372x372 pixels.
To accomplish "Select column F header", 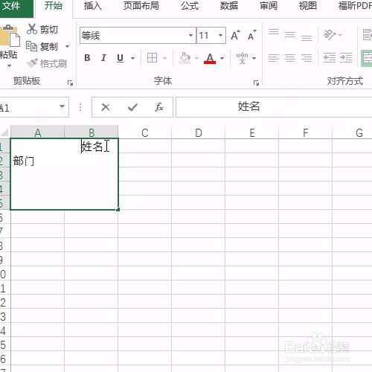I will (306, 133).
